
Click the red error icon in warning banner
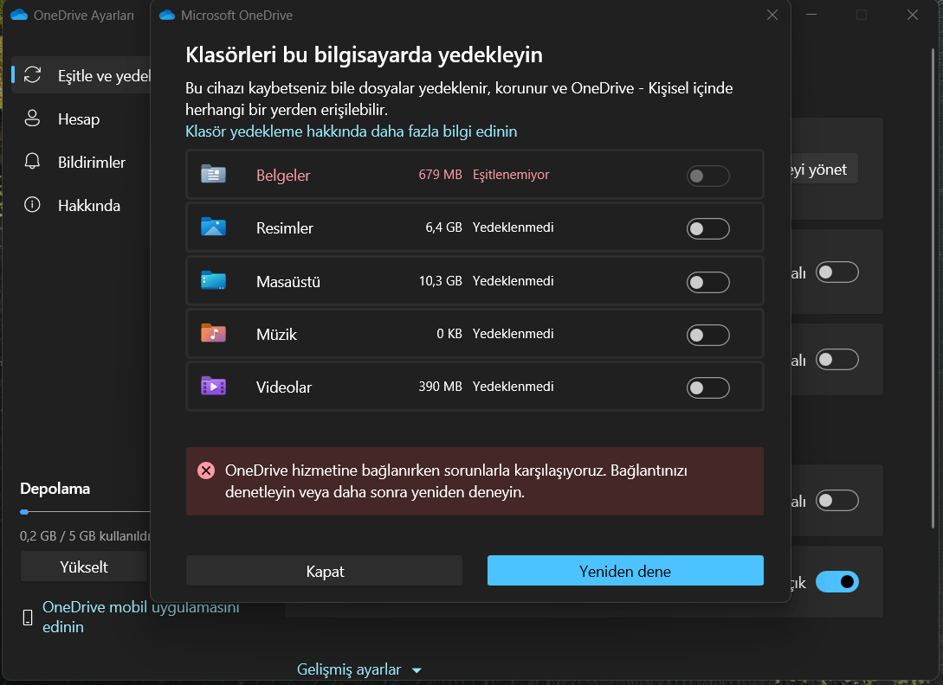[206, 471]
